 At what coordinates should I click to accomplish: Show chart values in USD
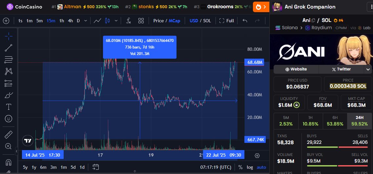[x=194, y=21]
